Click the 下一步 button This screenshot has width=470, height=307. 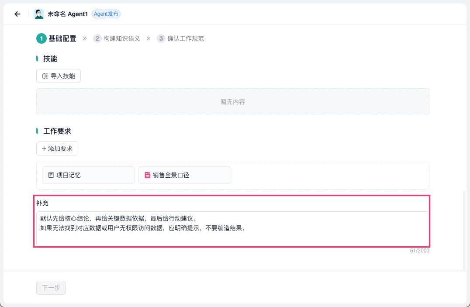pos(51,288)
